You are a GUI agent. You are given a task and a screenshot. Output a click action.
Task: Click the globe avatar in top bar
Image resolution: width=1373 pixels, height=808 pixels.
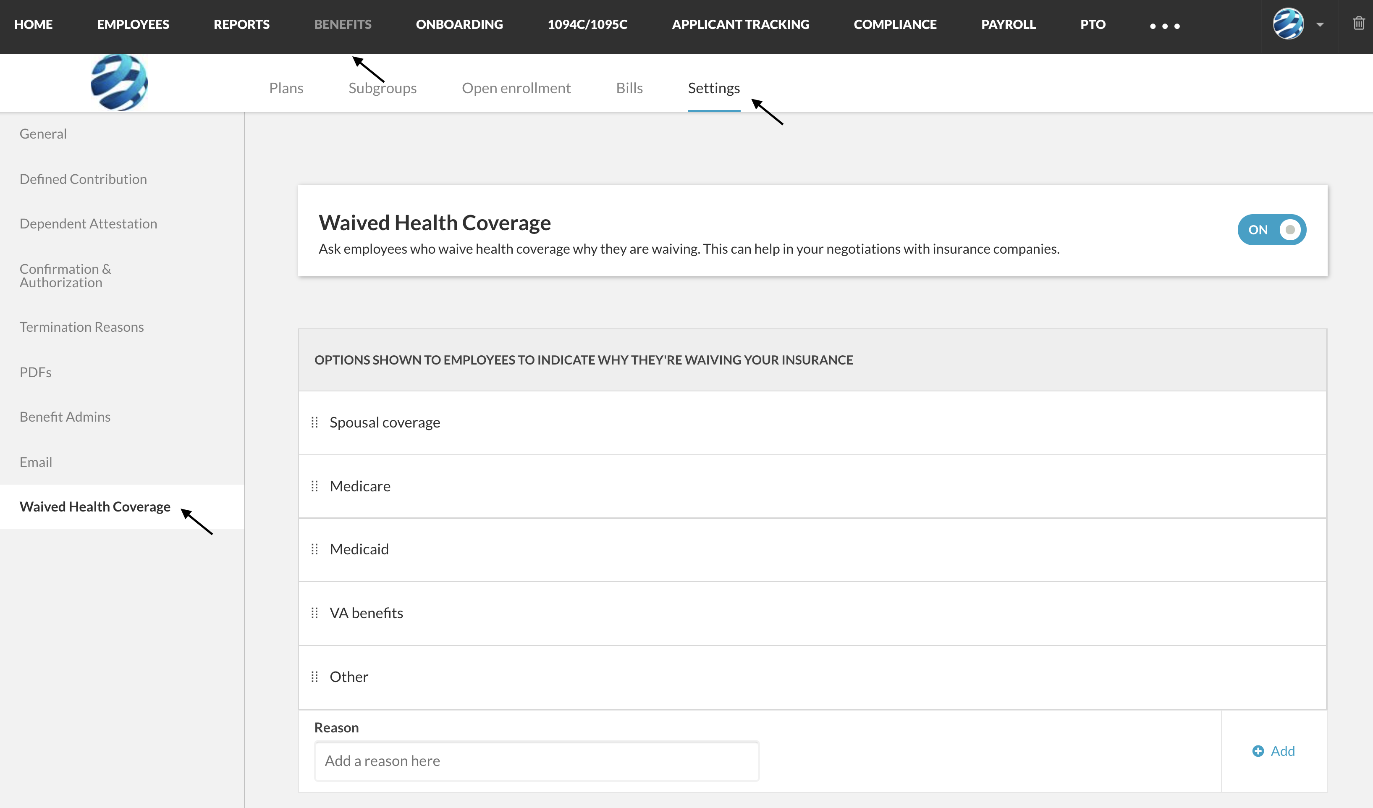point(1288,24)
